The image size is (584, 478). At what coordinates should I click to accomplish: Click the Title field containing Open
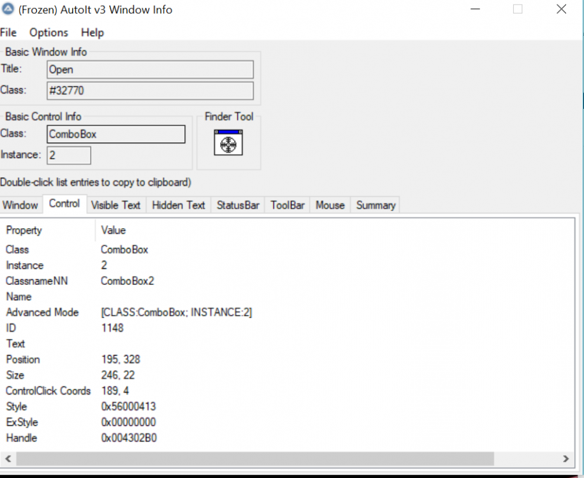pyautogui.click(x=150, y=69)
